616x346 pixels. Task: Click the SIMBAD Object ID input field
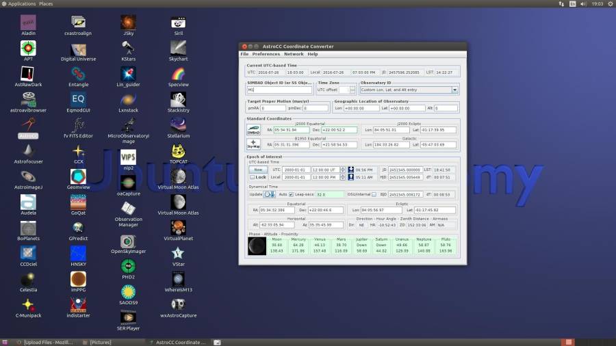pos(279,90)
